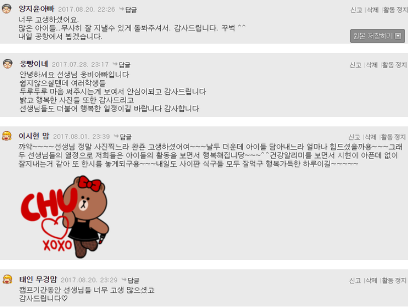Open 웅빵이네 username link
The image size is (408, 307).
(x=34, y=64)
